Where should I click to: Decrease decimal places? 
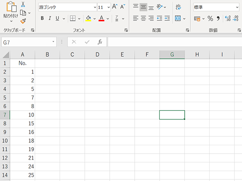click(x=236, y=19)
